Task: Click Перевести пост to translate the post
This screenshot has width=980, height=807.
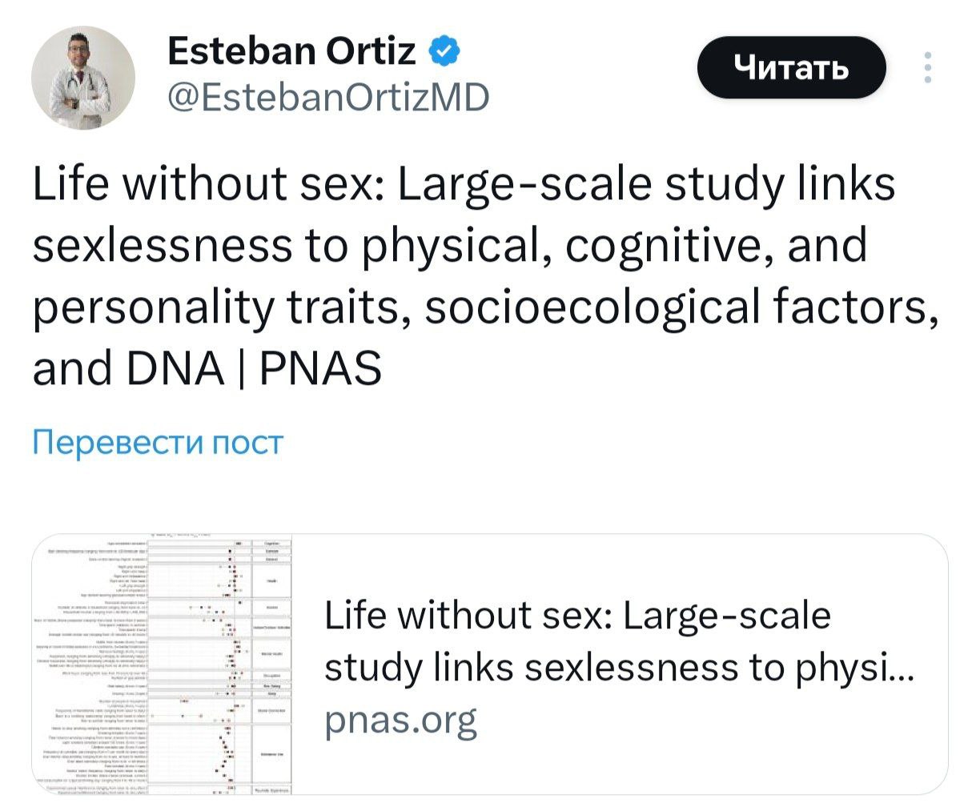Action: pos(158,442)
